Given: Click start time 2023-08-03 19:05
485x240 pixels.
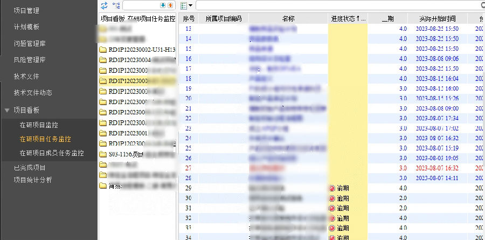Looking at the screenshot, I should click(x=437, y=158).
